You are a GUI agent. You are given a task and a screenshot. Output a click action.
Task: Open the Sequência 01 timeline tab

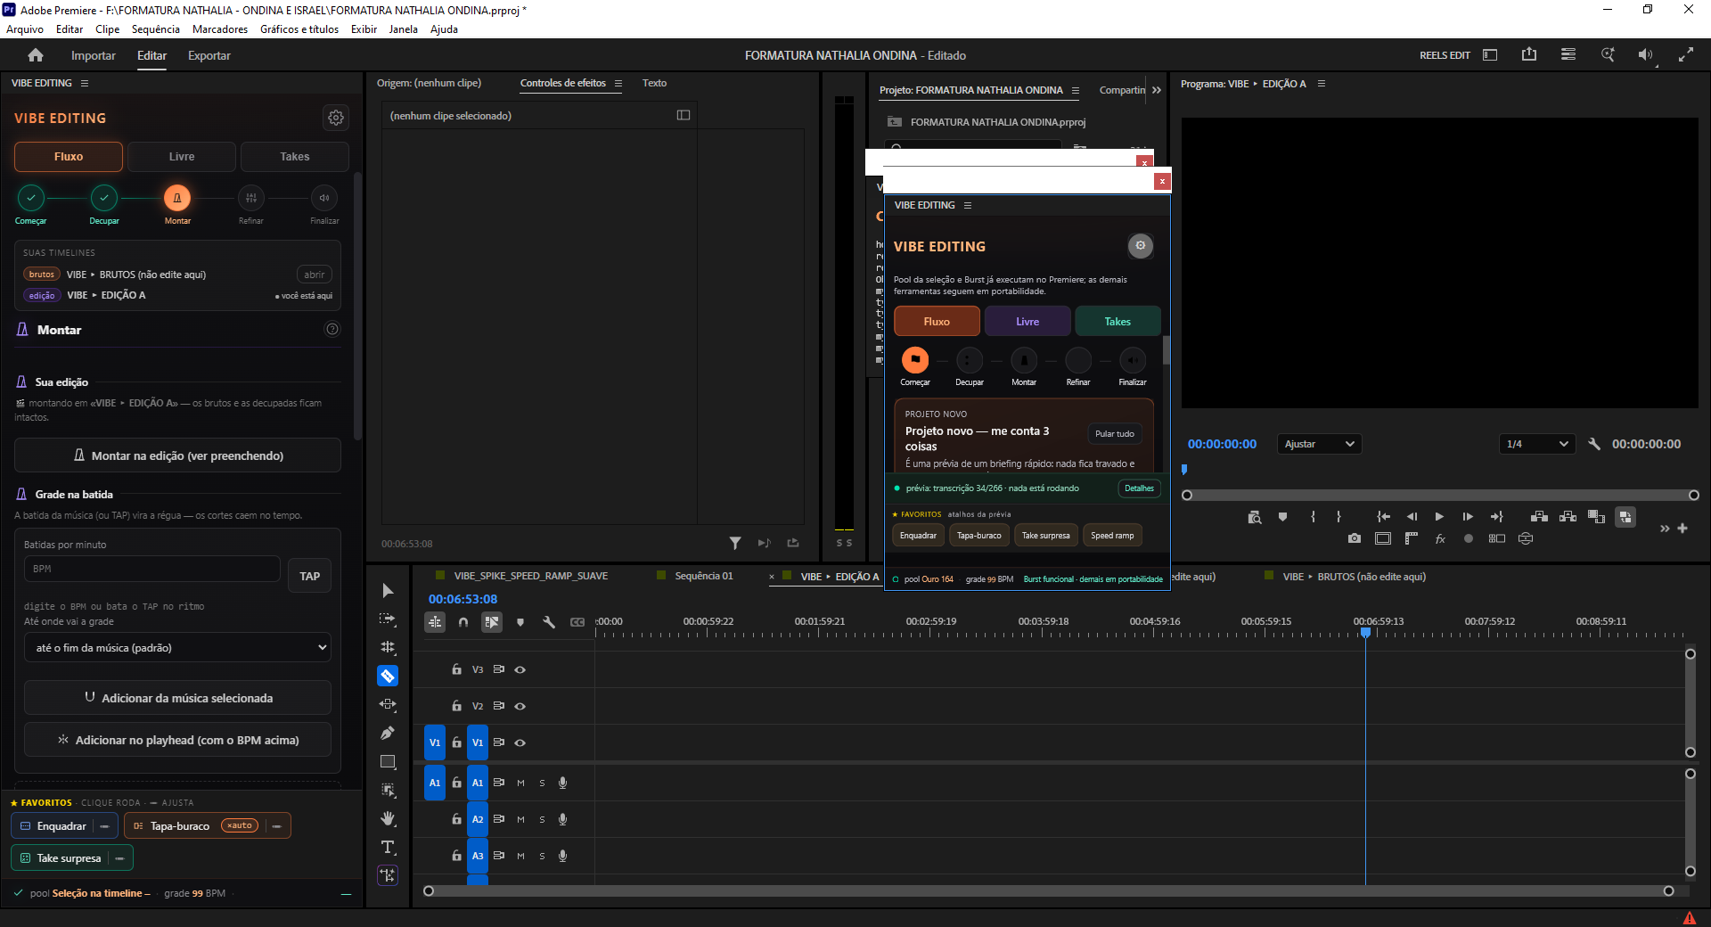(703, 576)
